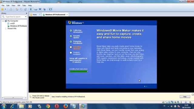Click the Easy Install status message text
The image size is (194, 109).
(x=69, y=97)
